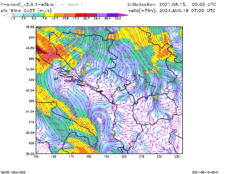Click the 21E longitude label
Image resolution: width=225 pixels, height=174 pixels.
(142, 157)
